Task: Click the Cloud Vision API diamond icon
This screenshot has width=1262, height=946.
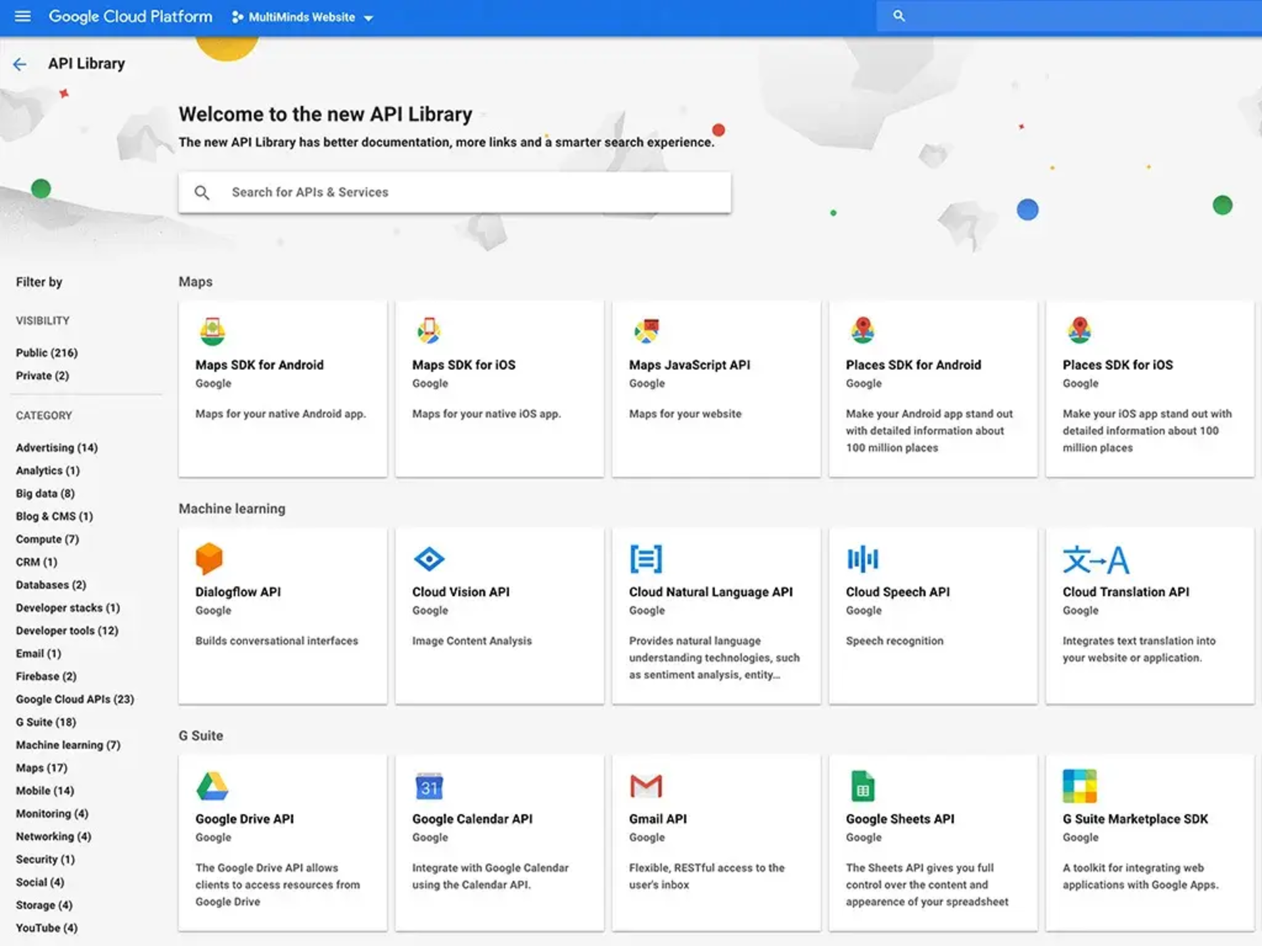Action: [x=429, y=558]
